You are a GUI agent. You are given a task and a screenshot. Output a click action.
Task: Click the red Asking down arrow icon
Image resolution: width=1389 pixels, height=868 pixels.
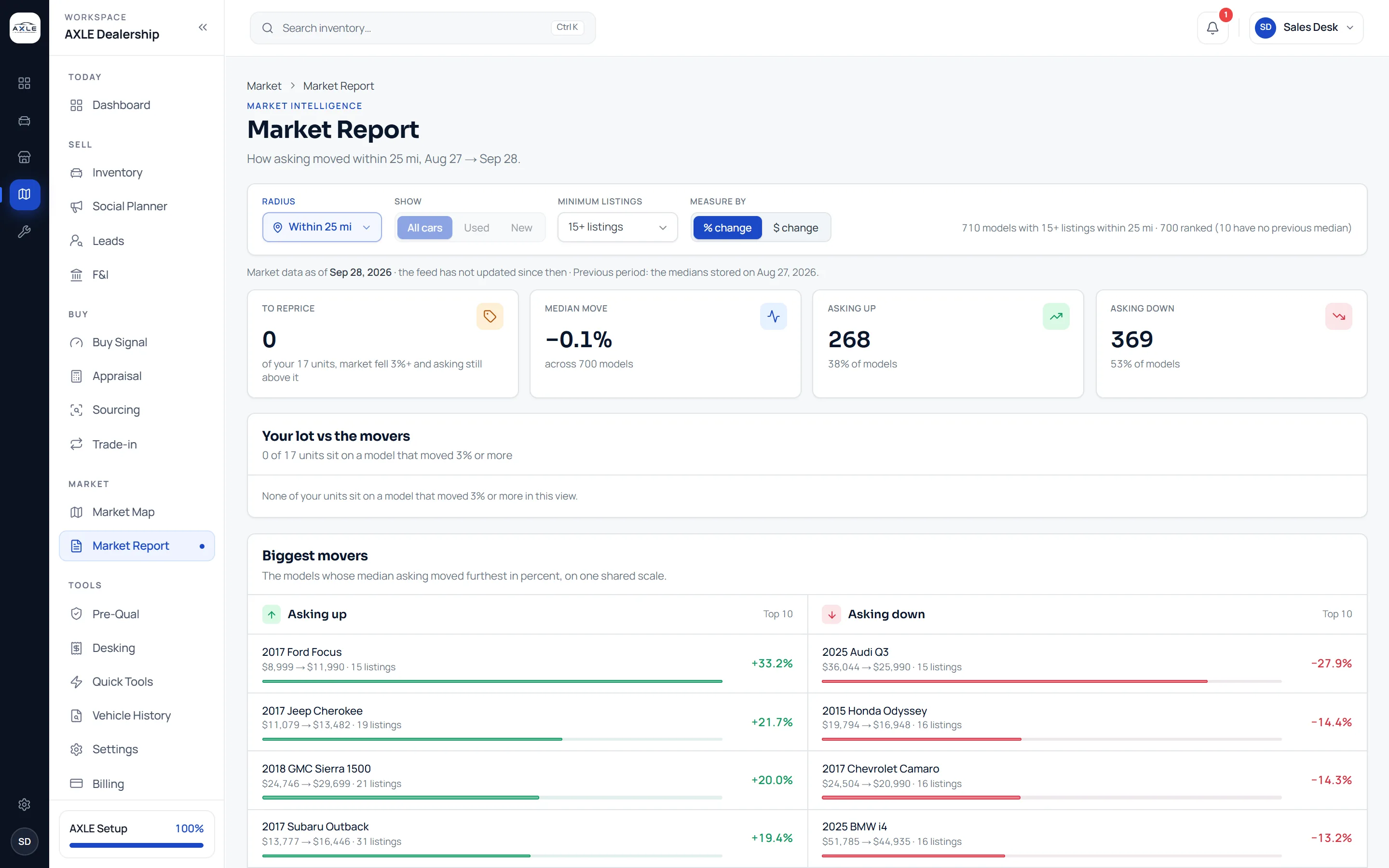831,614
